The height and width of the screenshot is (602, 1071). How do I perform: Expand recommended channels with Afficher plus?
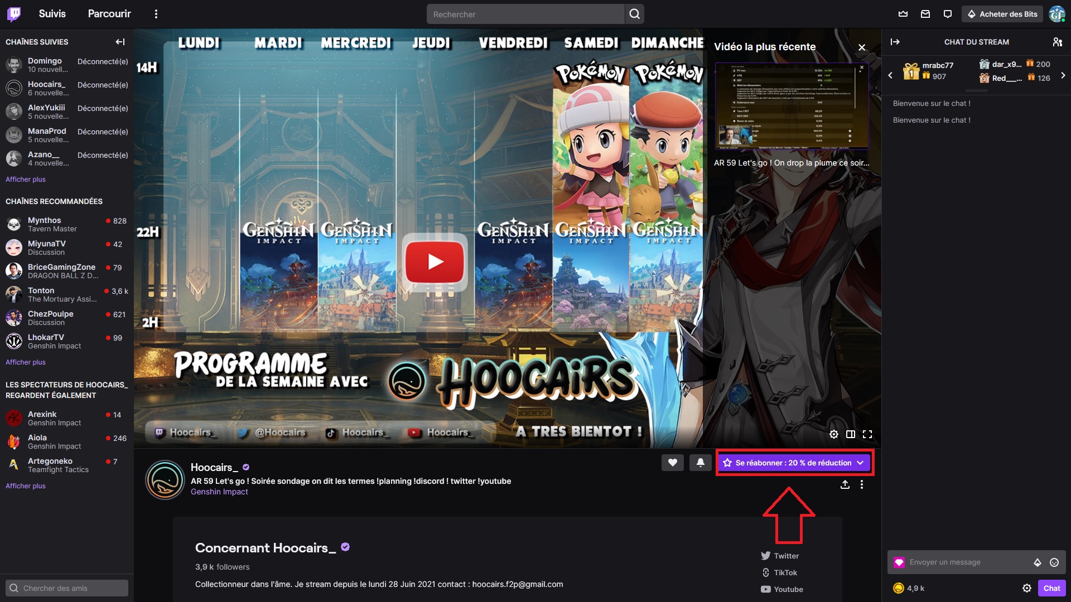coord(26,362)
